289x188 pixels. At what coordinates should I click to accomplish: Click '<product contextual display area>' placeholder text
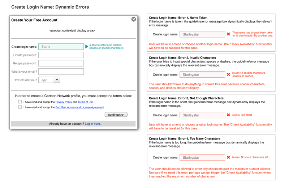(72, 30)
